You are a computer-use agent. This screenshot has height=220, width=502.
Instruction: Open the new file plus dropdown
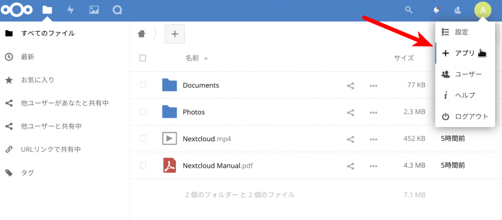175,34
